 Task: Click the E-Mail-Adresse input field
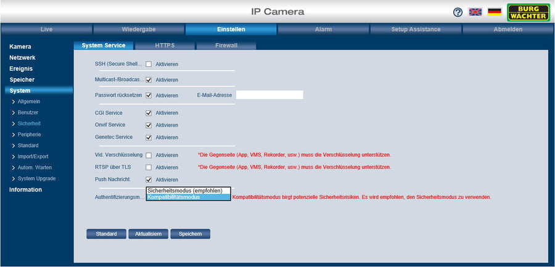point(269,95)
